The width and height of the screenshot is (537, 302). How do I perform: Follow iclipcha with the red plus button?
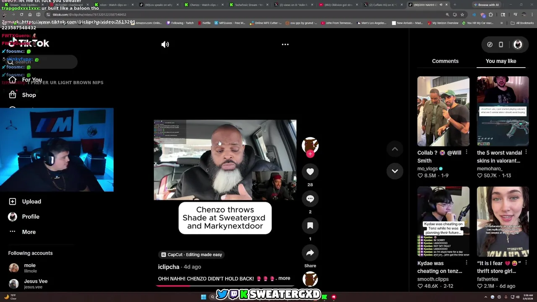click(x=310, y=154)
